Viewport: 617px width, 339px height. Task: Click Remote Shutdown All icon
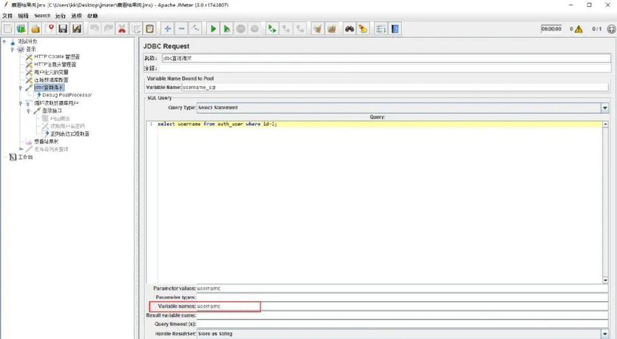[300, 28]
